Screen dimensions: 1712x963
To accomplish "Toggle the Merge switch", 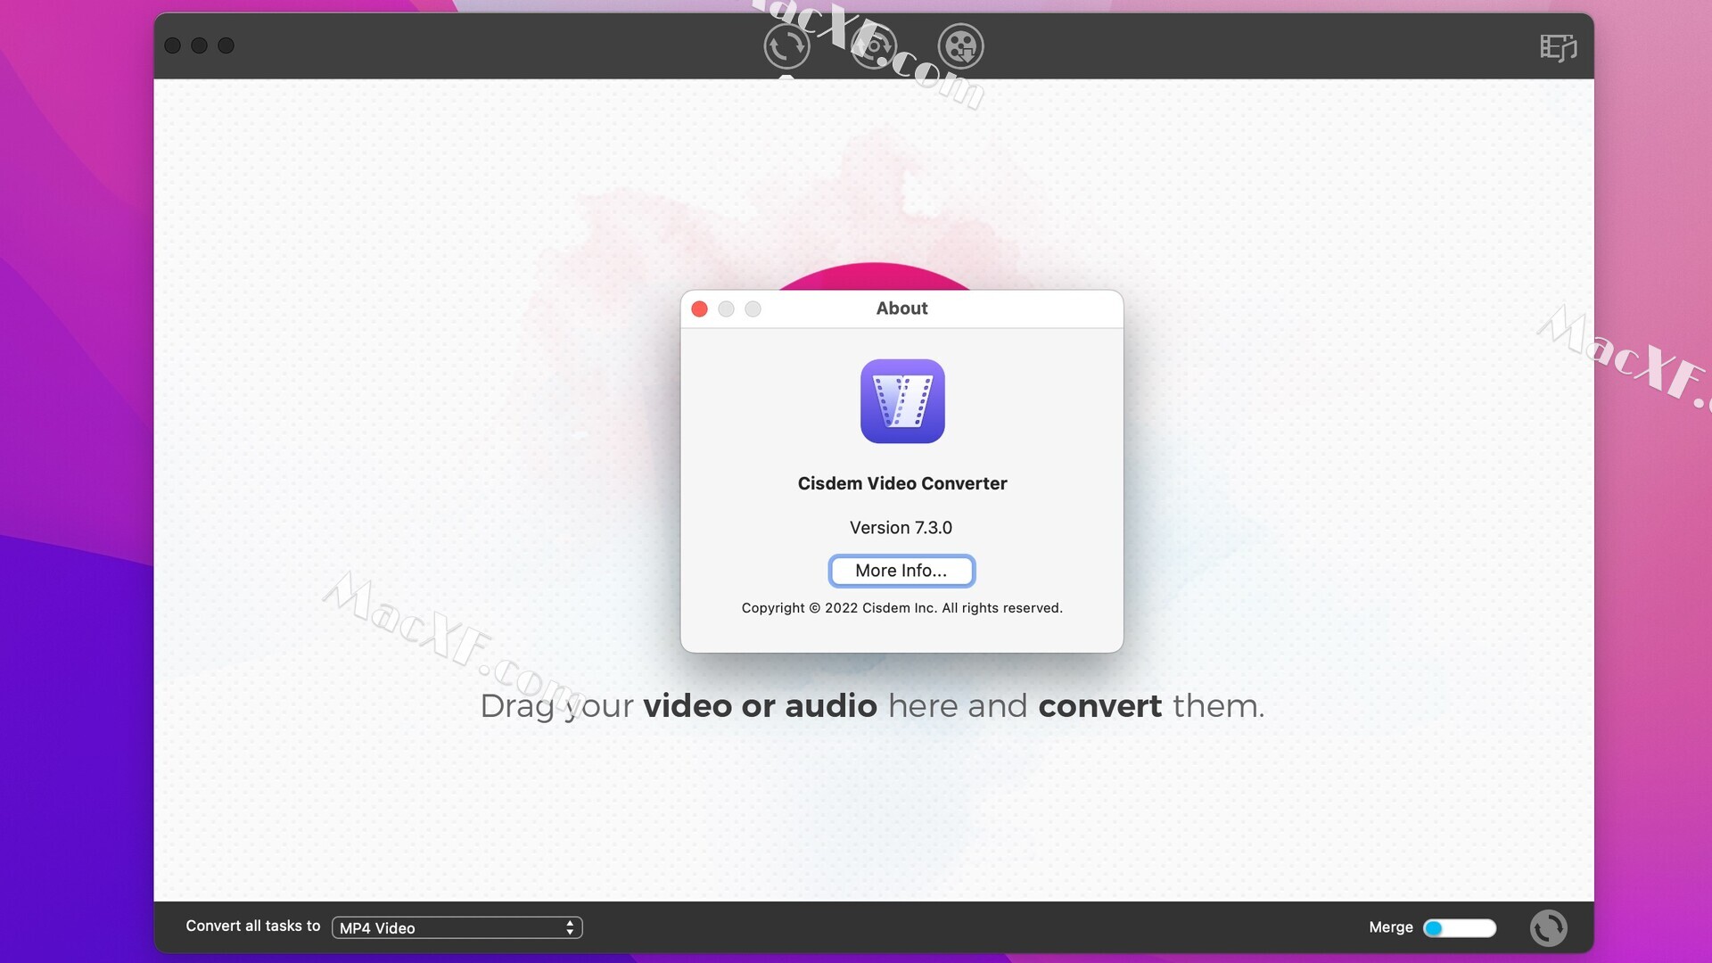I will click(x=1460, y=928).
